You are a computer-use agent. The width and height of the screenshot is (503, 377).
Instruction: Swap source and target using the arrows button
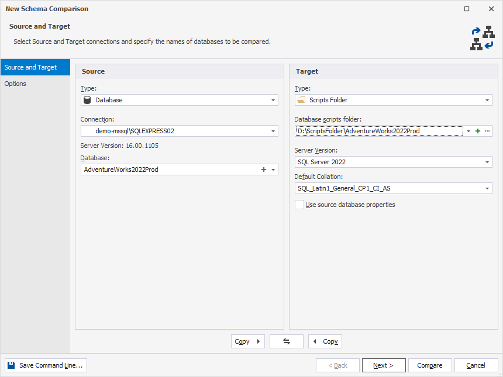pos(286,341)
